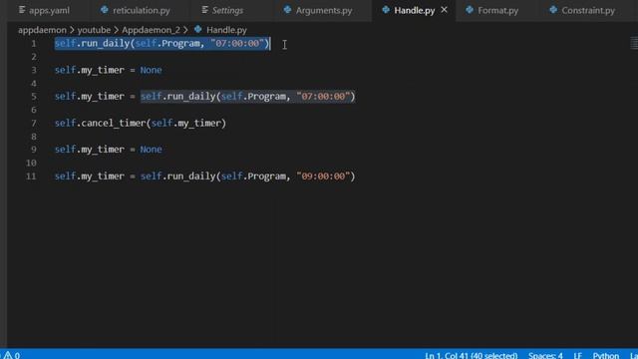Change end-of-line sequence via LF
638x359 pixels.
coord(577,355)
